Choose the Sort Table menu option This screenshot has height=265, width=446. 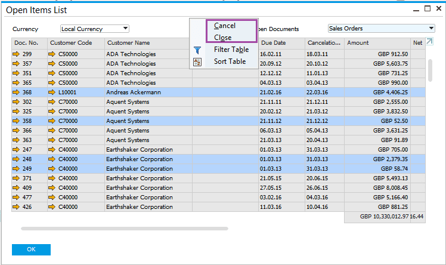[230, 61]
